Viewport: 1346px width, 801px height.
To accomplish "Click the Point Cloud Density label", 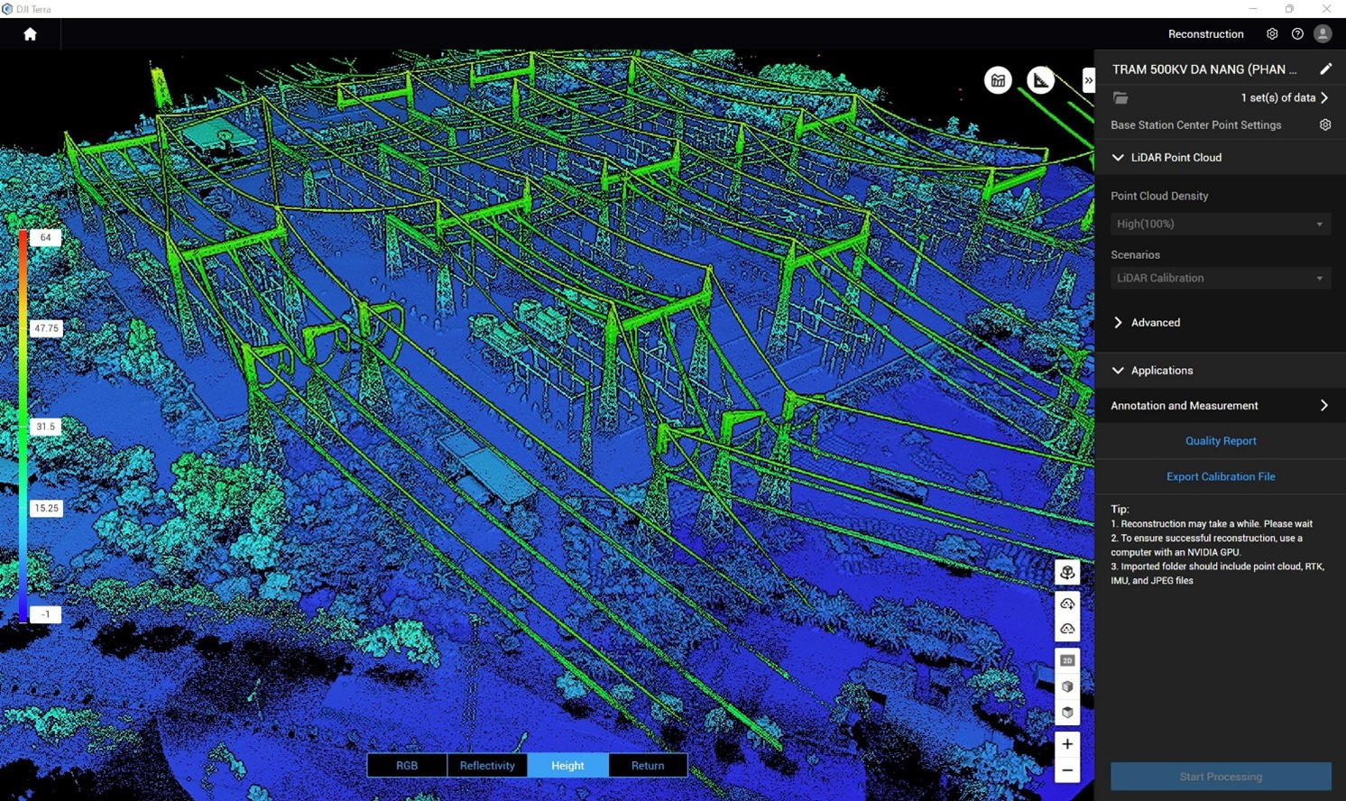I will [1159, 196].
